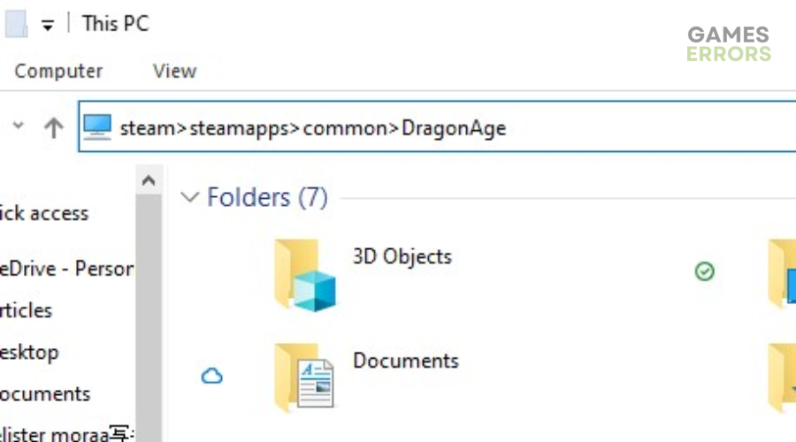The width and height of the screenshot is (796, 442).
Task: Click the blue OneDrive cloud status icon
Action: (x=211, y=376)
